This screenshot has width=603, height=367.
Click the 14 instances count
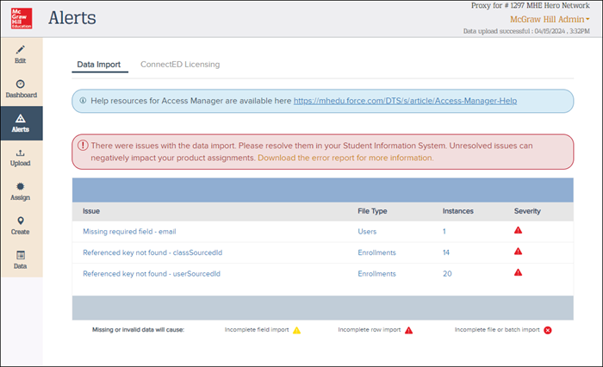(x=447, y=252)
